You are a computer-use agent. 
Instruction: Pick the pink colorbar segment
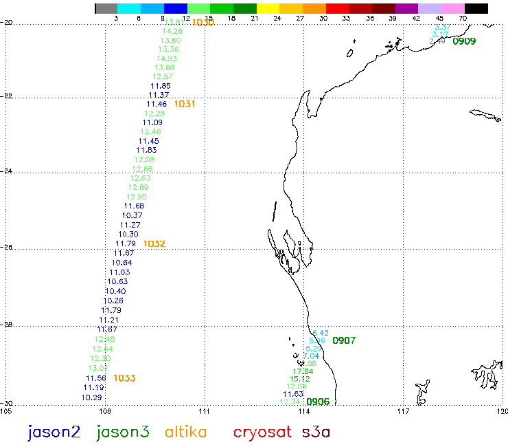pos(453,8)
